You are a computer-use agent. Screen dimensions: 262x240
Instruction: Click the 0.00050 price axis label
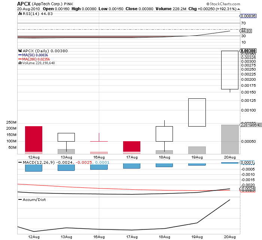[x=249, y=141]
